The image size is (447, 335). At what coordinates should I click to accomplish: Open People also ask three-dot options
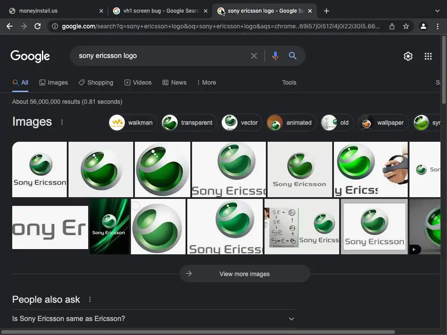(90, 299)
